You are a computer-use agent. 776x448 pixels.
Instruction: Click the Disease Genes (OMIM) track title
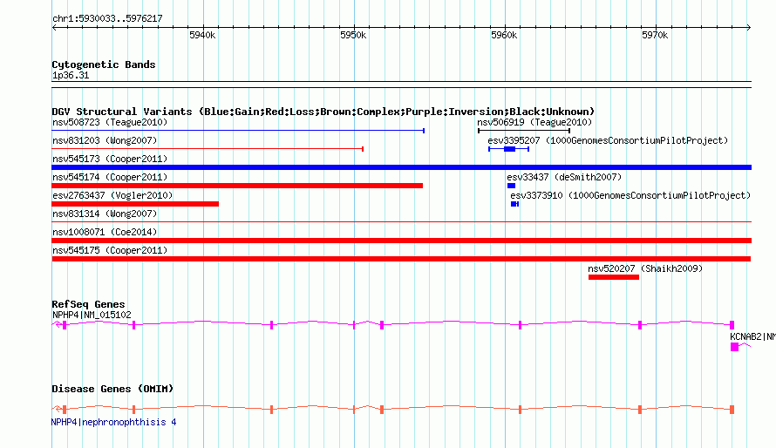112,389
